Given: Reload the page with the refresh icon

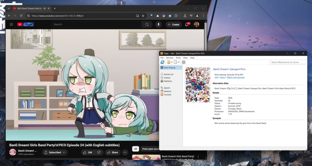Looking at the screenshot, I should pos(21,16).
